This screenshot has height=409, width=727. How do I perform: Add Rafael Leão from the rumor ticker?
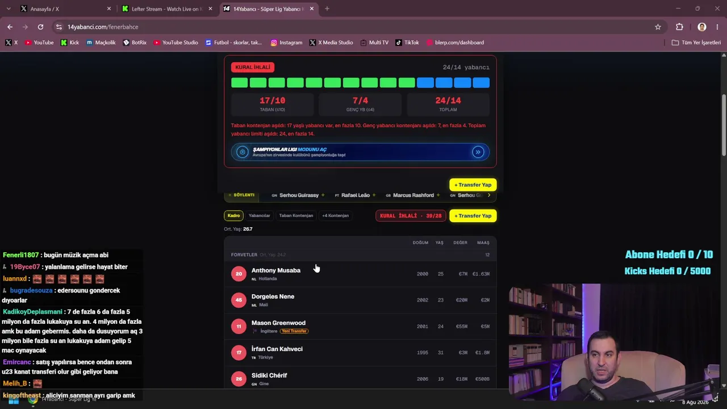(373, 195)
